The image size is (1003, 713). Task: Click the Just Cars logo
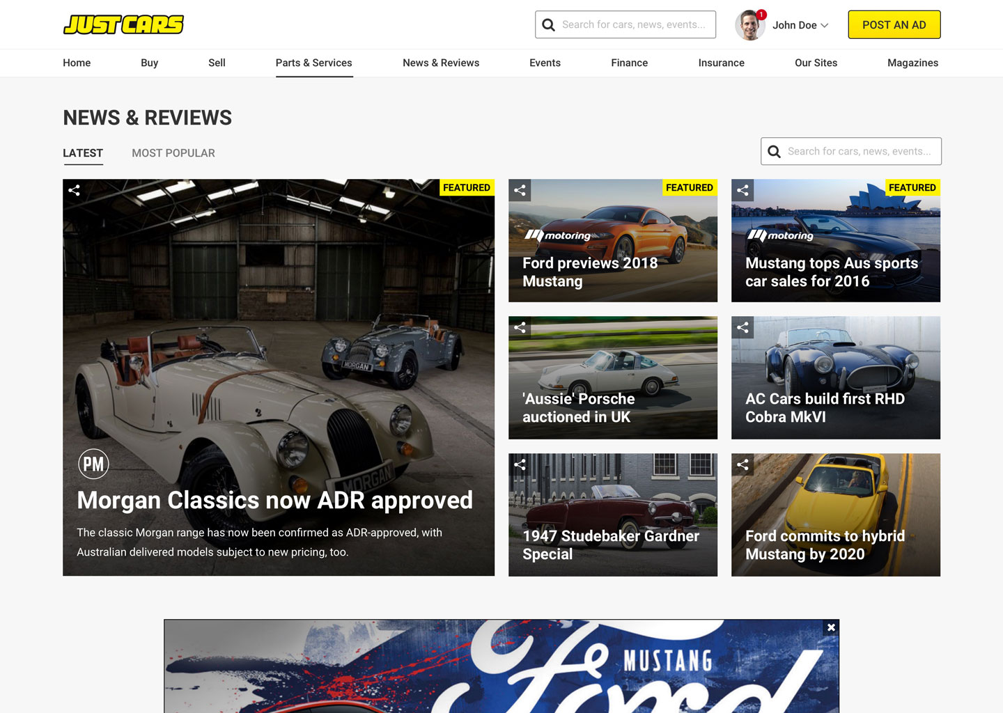coord(123,24)
